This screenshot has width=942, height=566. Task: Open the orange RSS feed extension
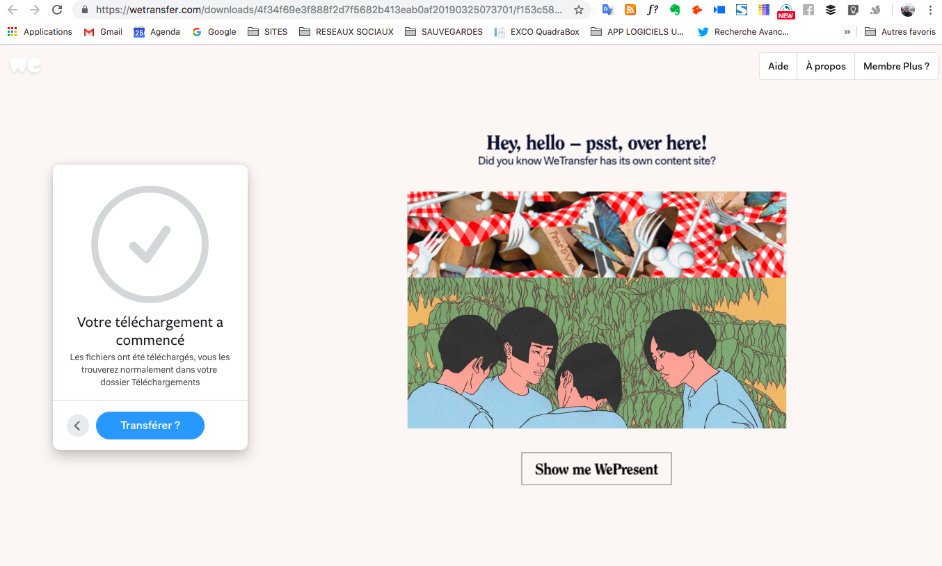point(630,10)
